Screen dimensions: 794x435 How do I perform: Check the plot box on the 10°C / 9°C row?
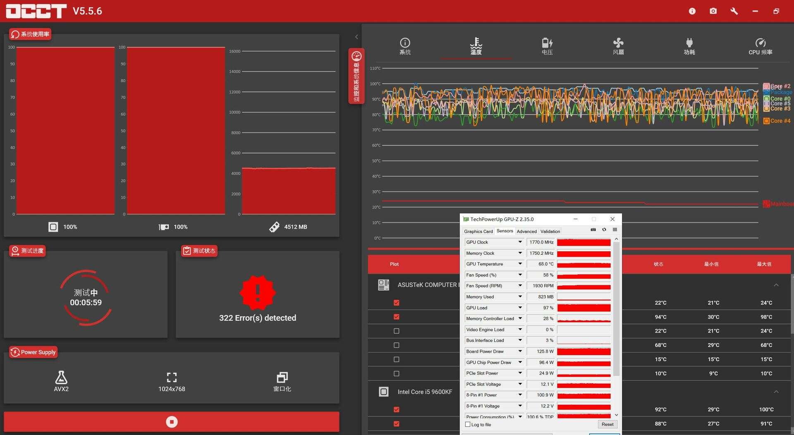397,373
